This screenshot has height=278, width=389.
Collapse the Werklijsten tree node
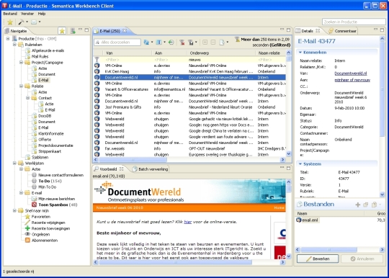pyautogui.click(x=14, y=163)
